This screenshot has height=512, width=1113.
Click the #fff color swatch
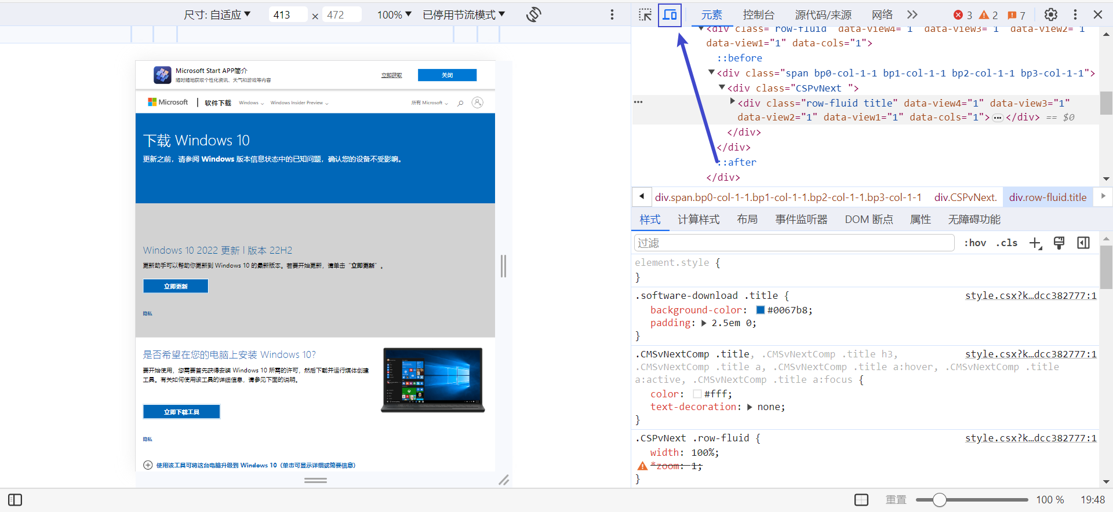click(x=697, y=394)
